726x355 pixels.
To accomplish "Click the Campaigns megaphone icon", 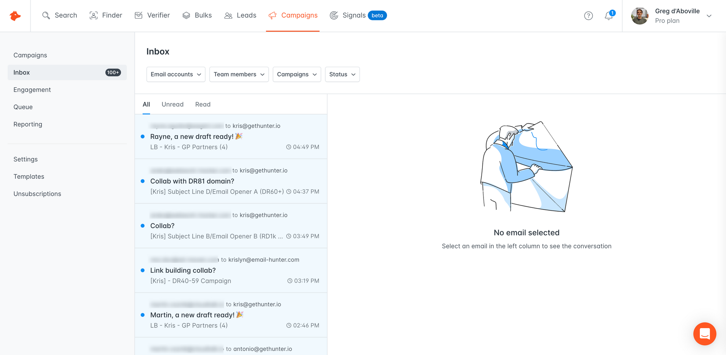I will coord(273,16).
